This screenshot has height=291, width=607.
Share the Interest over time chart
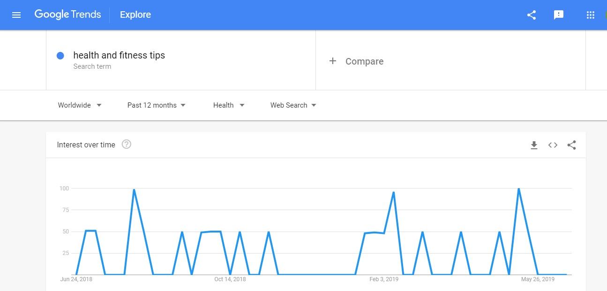click(x=571, y=145)
